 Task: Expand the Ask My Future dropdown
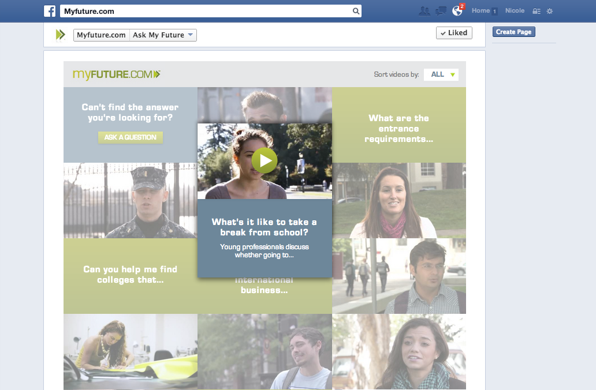[163, 35]
